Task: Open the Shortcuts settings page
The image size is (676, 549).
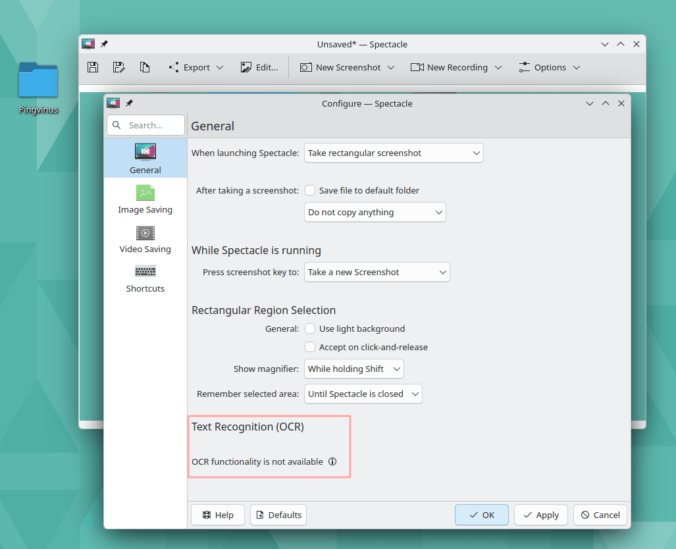Action: pos(145,278)
